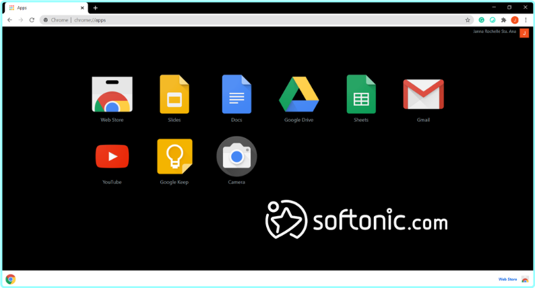Focus the chrome://apps address bar
The image size is (535, 288).
pyautogui.click(x=257, y=20)
